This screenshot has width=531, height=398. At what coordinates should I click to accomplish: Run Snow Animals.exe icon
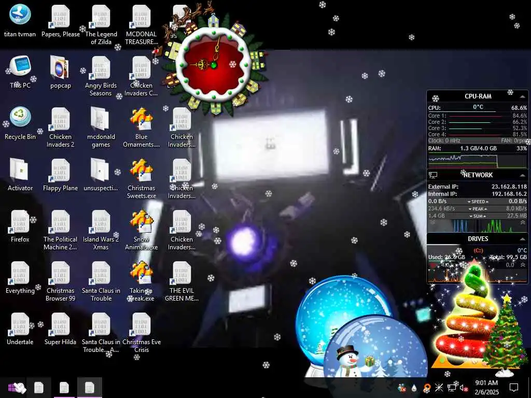141,230
